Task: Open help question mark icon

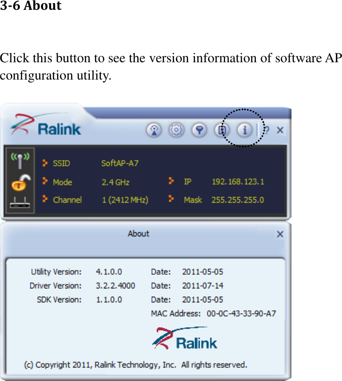Action: tap(267, 130)
